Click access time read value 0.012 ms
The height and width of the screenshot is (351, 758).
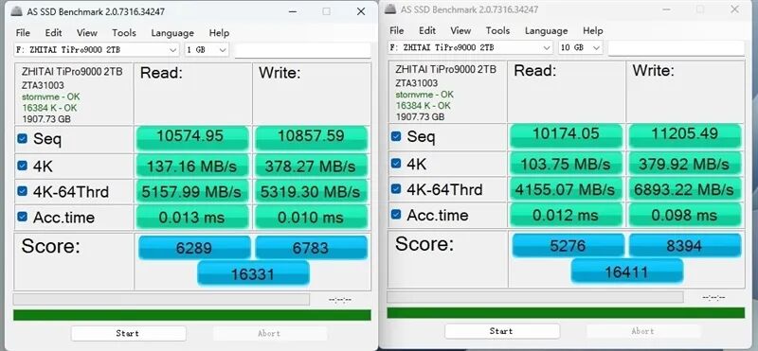click(566, 215)
